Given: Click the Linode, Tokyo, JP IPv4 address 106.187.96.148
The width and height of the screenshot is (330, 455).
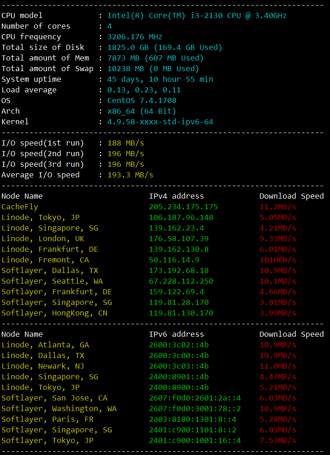Looking at the screenshot, I should point(181,218).
